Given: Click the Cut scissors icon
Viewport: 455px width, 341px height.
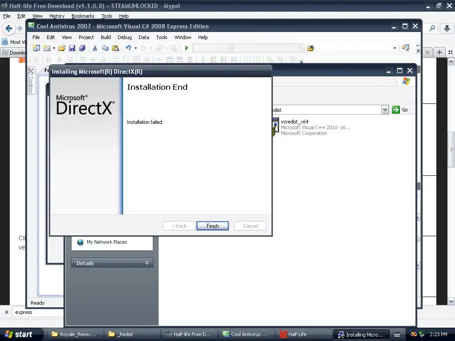Looking at the screenshot, I should click(95, 48).
